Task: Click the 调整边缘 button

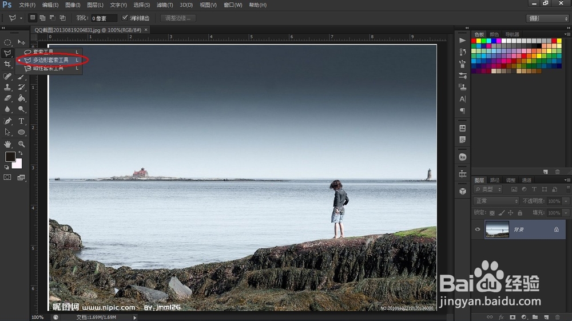Action: (x=178, y=18)
